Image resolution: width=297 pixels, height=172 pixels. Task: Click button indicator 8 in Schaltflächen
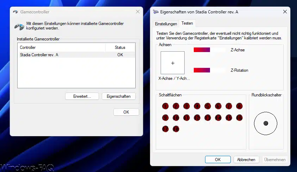(x=240, y=106)
